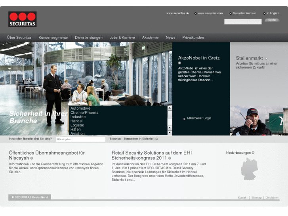Screen dimensions: 288x216
Task: Open the Privatkunden menu
Action: [193, 38]
